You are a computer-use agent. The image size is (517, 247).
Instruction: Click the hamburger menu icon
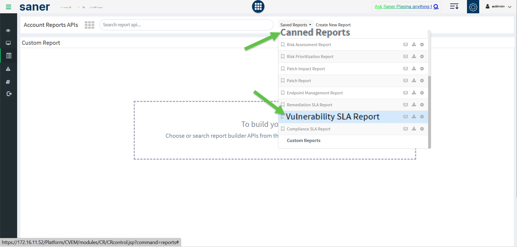click(8, 7)
